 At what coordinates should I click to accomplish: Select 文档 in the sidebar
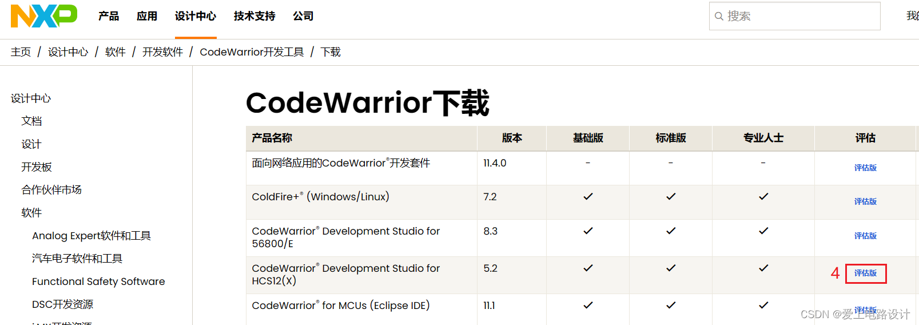[x=31, y=121]
